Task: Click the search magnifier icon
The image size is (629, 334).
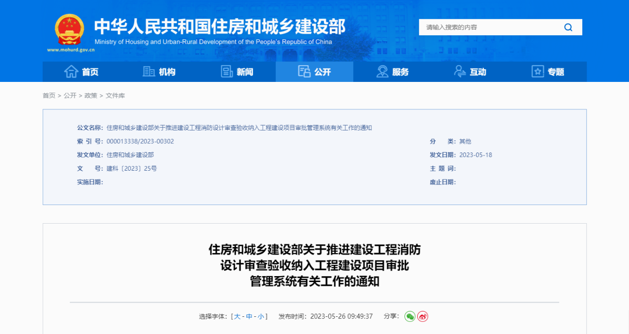Action: [568, 27]
